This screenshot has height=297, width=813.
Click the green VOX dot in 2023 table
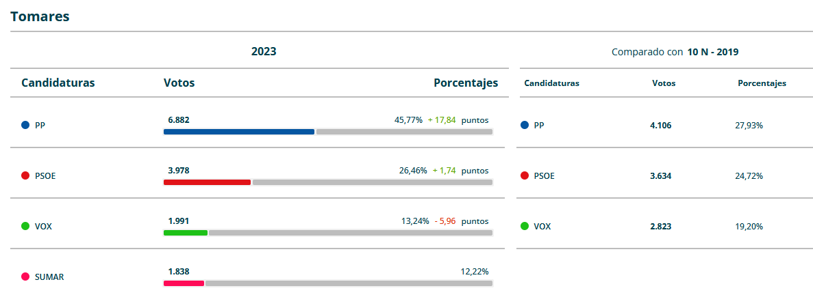click(25, 227)
